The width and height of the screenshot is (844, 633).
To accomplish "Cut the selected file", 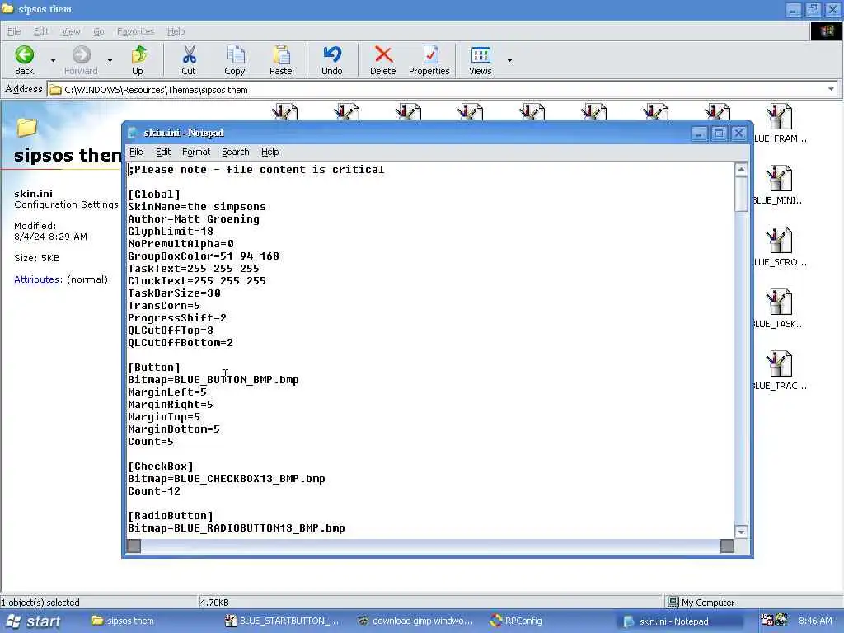I will tap(189, 59).
